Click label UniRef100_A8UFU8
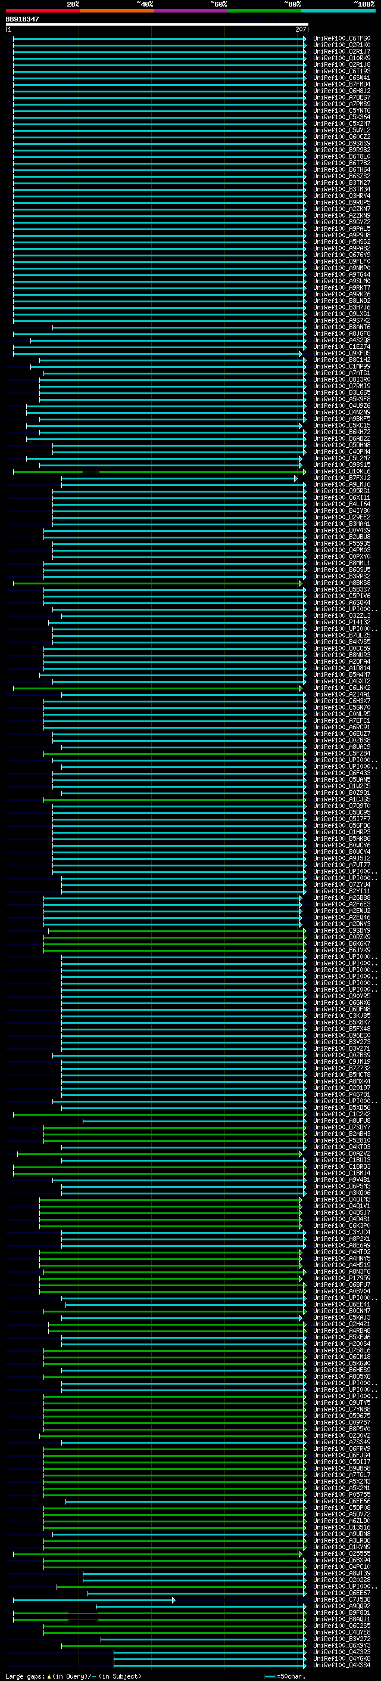381x1681 pixels. pyautogui.click(x=341, y=1120)
